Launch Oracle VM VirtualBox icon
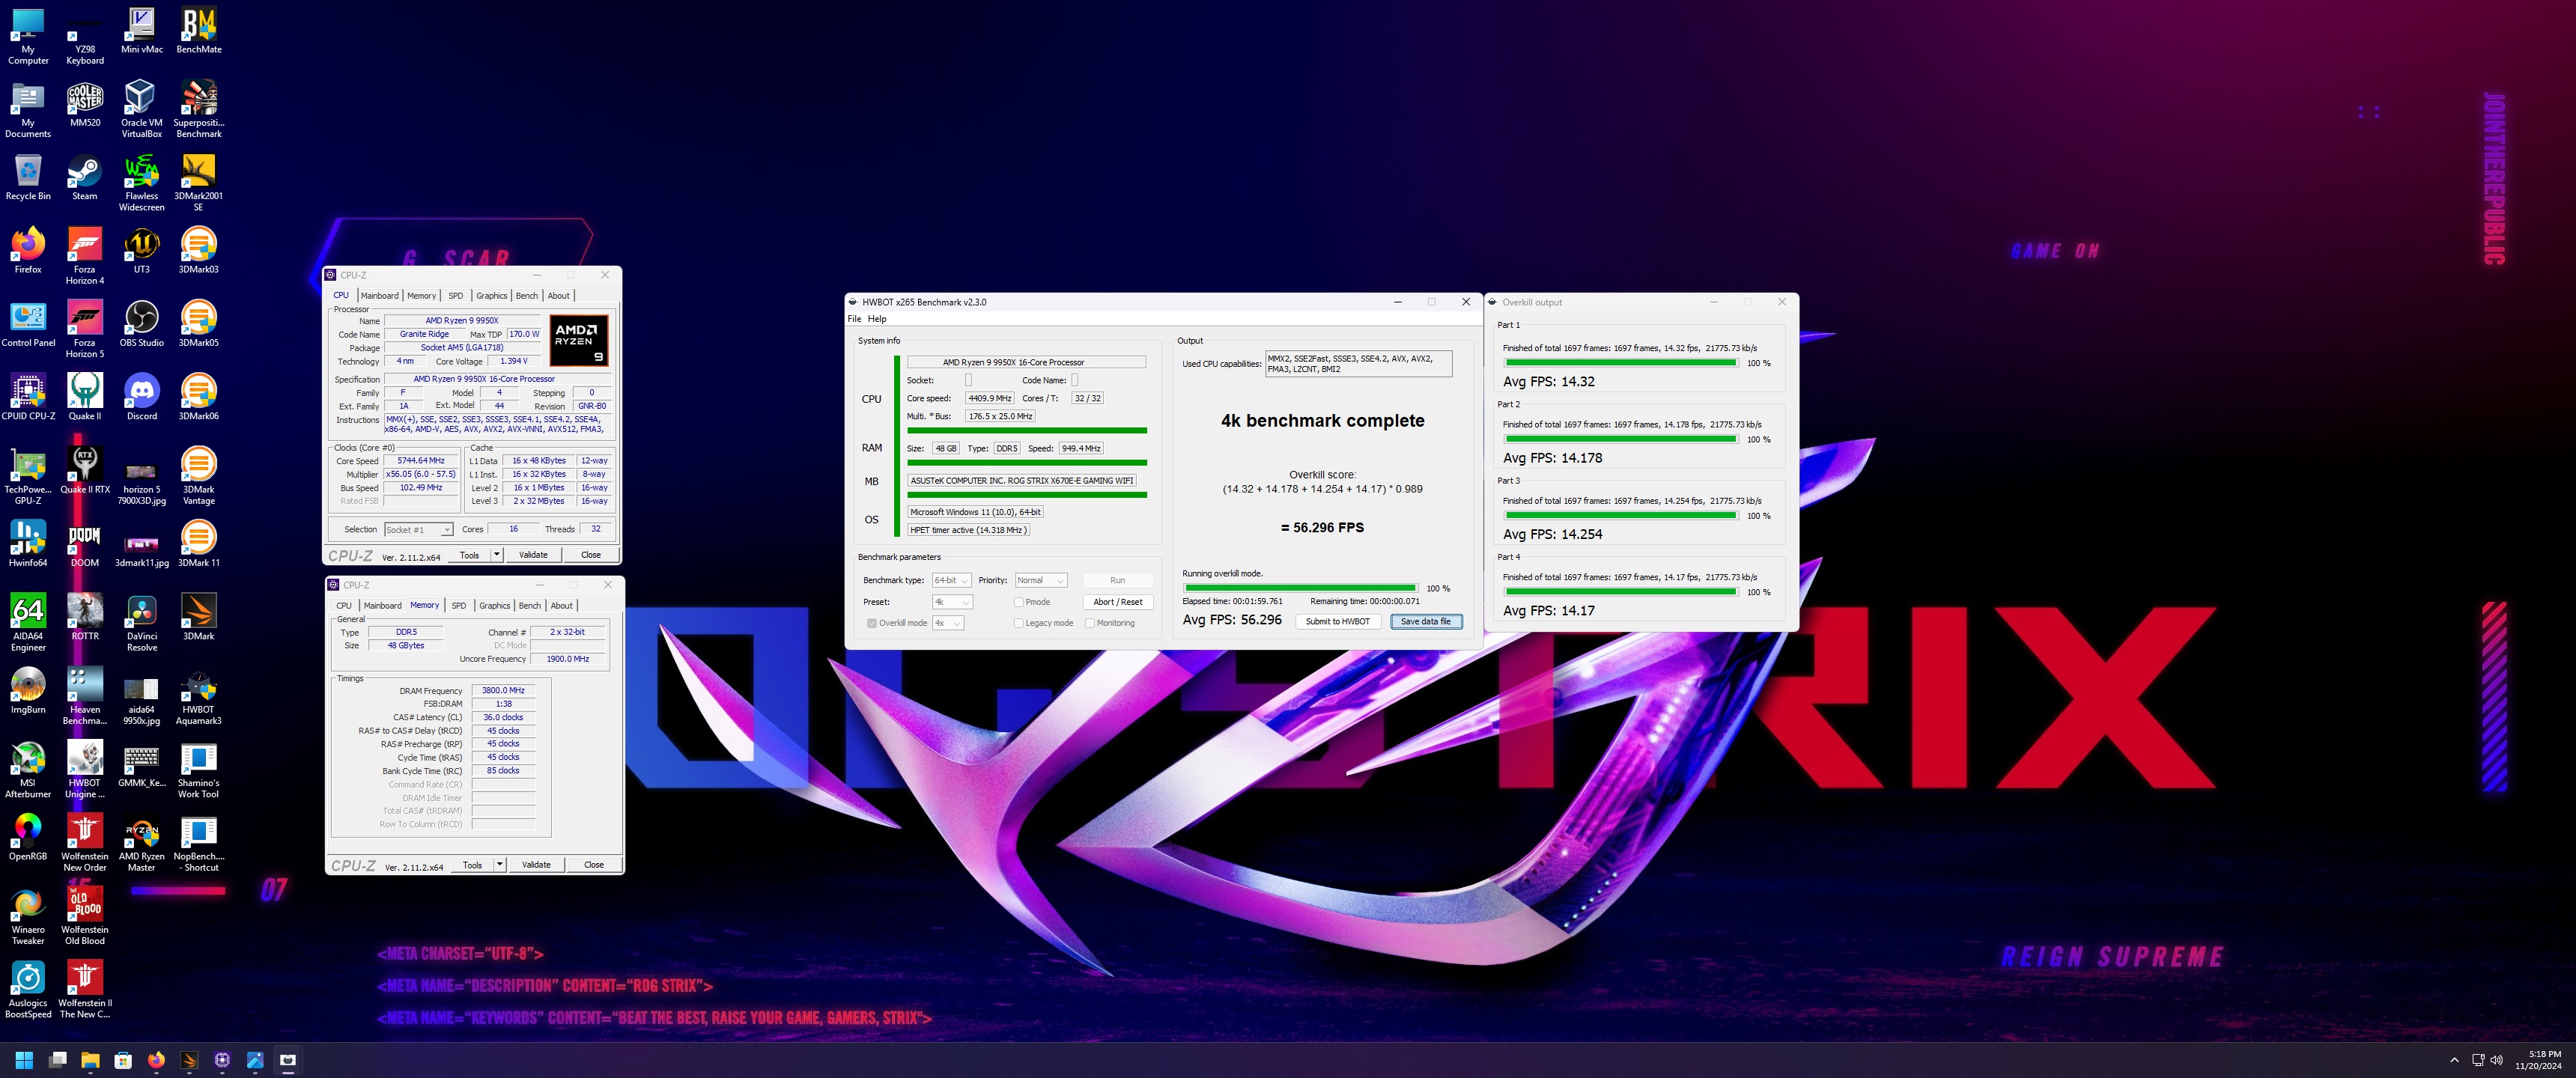The height and width of the screenshot is (1078, 2576). tap(142, 109)
